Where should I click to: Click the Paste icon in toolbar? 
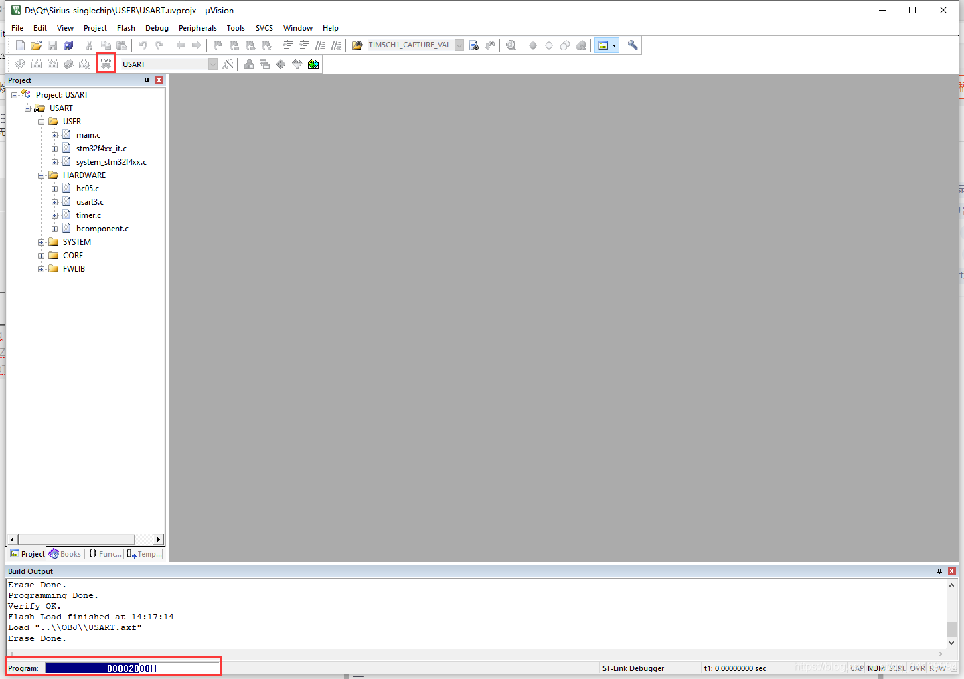tap(122, 45)
